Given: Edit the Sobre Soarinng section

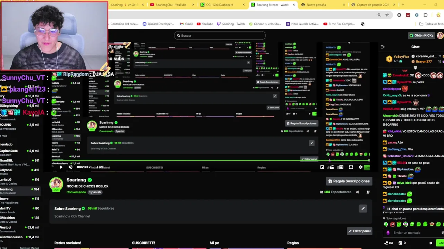Looking at the screenshot, I should pyautogui.click(x=363, y=209).
